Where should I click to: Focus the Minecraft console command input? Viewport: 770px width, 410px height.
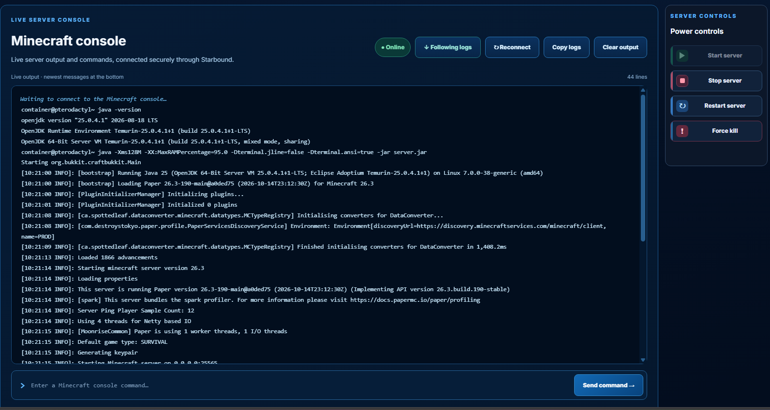point(300,385)
